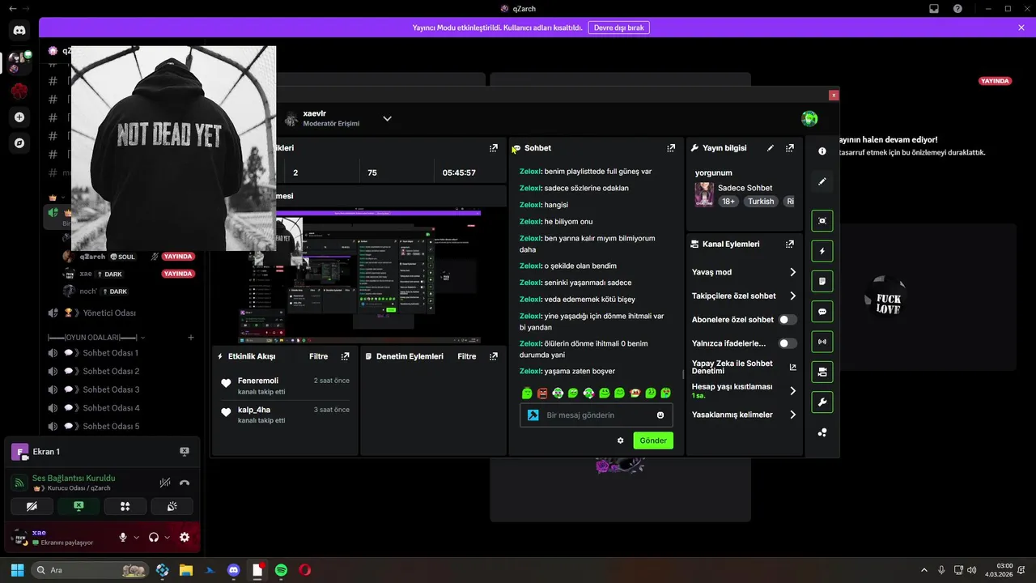
Task: Toggle Yalnızca ifadelerle switch
Action: click(788, 343)
